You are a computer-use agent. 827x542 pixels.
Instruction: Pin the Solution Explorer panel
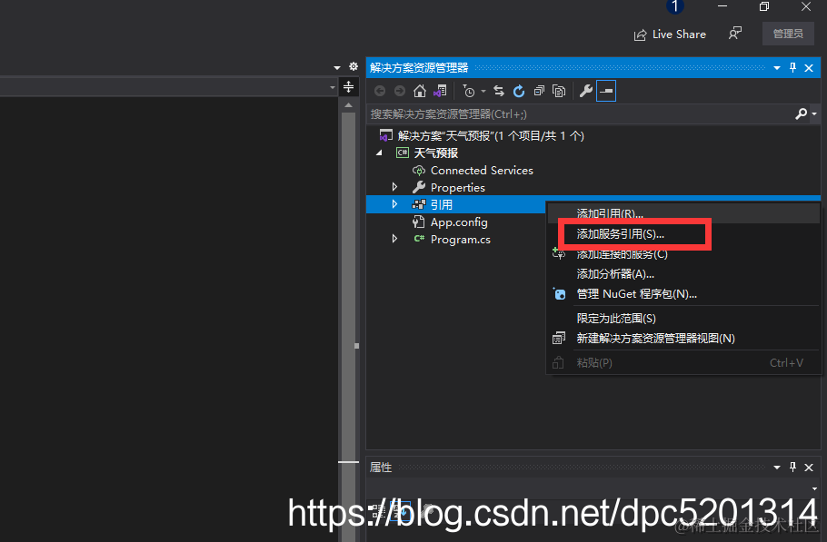coord(792,67)
